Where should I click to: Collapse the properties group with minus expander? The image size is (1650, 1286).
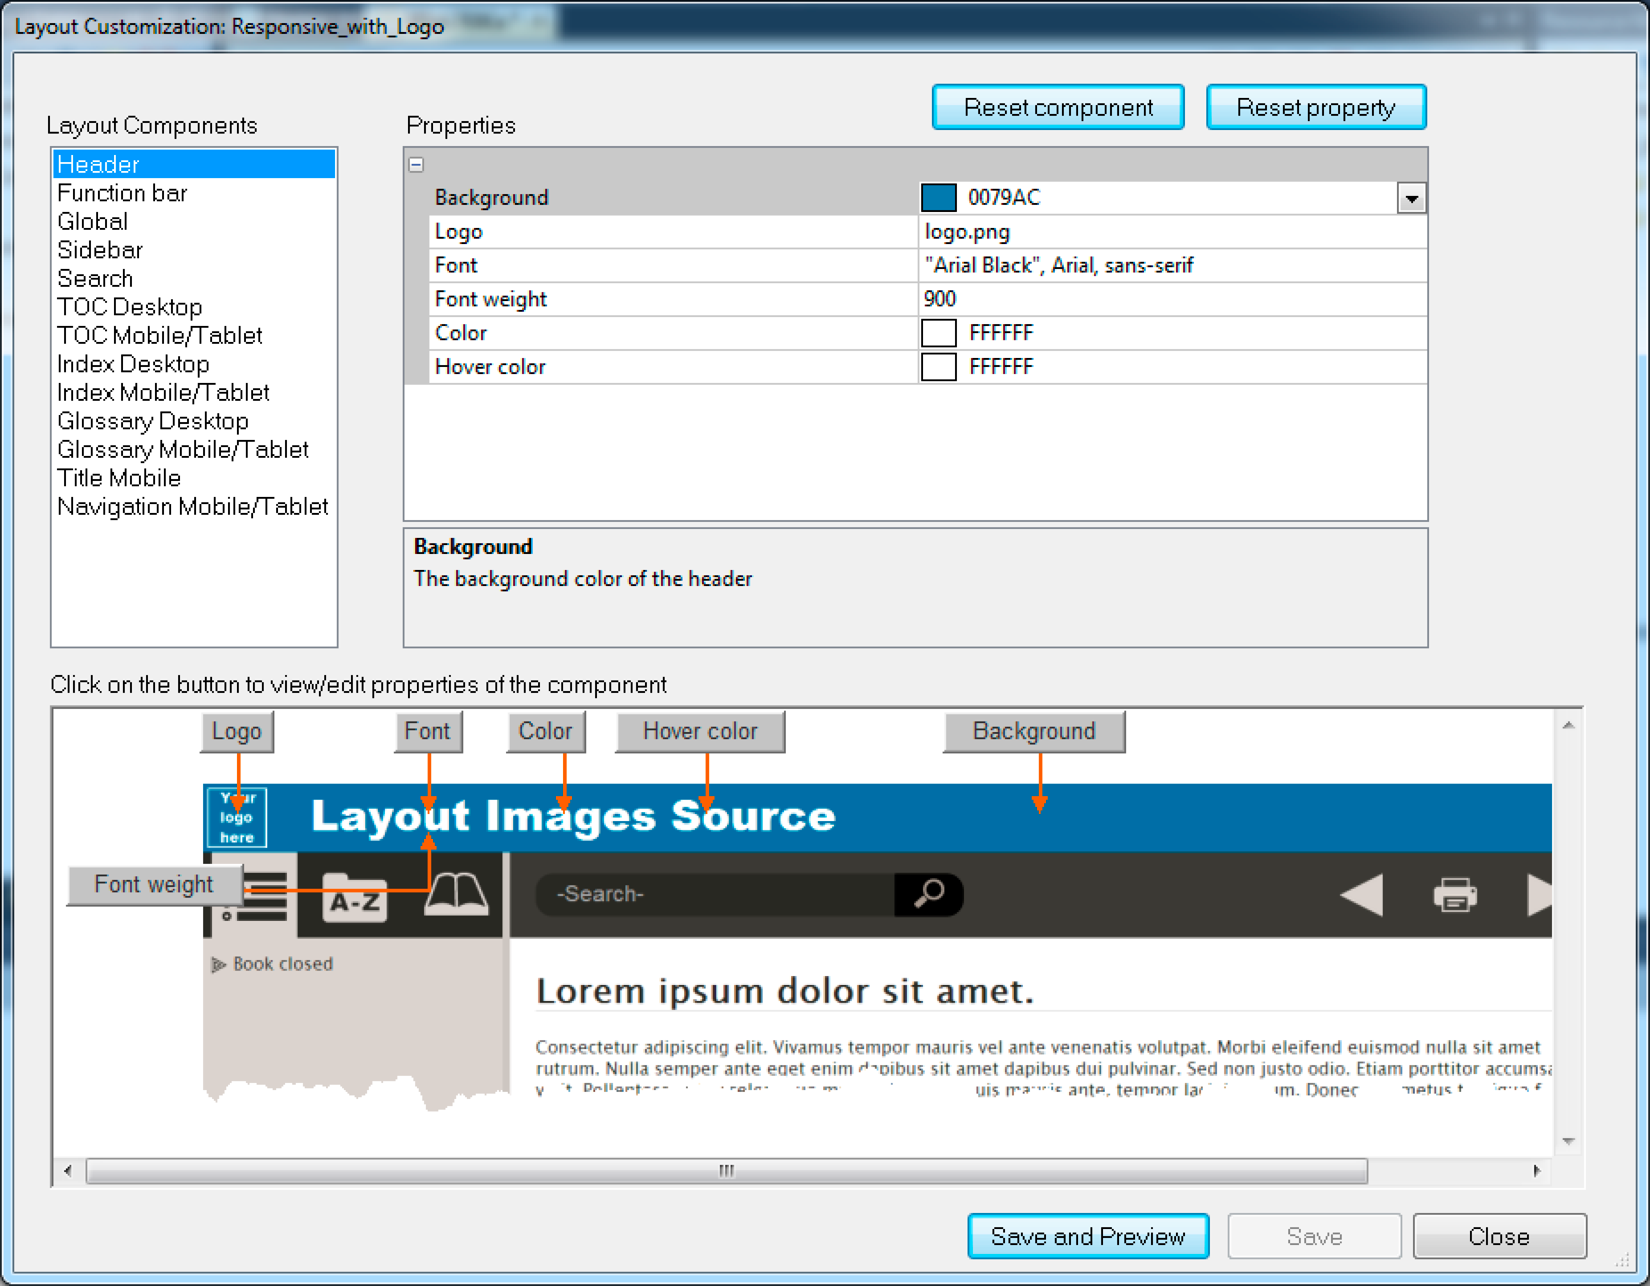(415, 164)
